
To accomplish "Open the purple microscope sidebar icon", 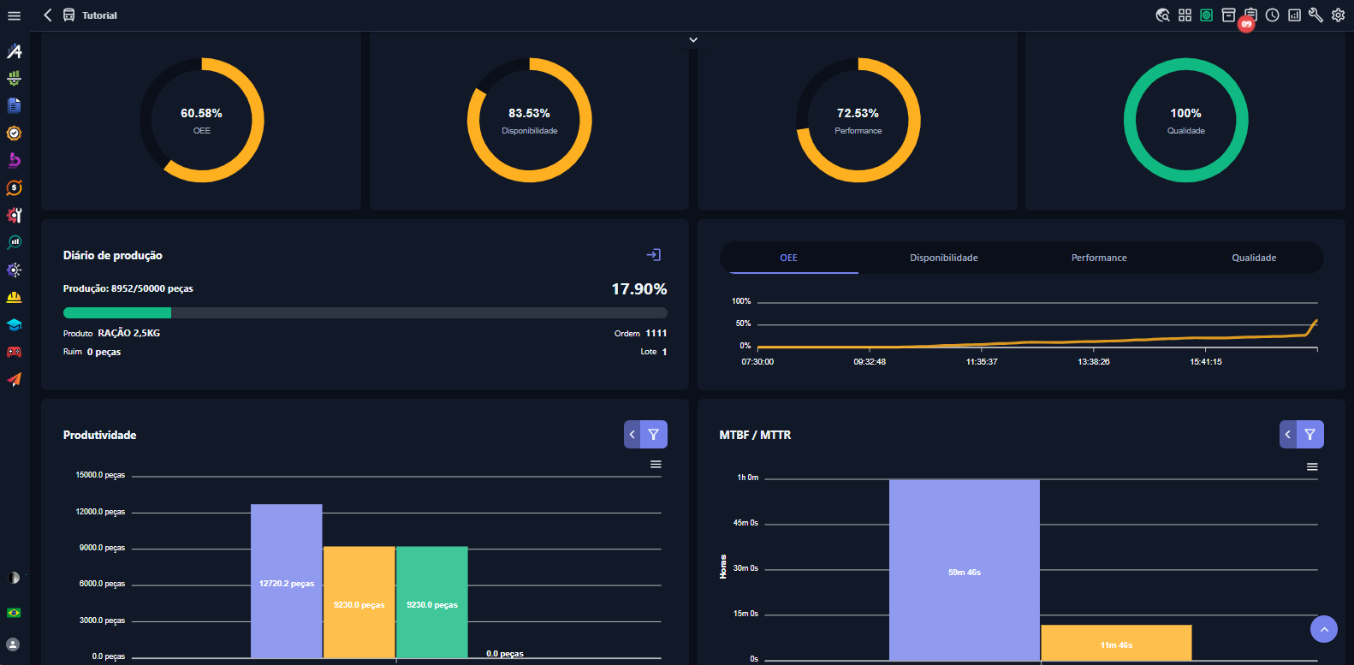I will (14, 161).
